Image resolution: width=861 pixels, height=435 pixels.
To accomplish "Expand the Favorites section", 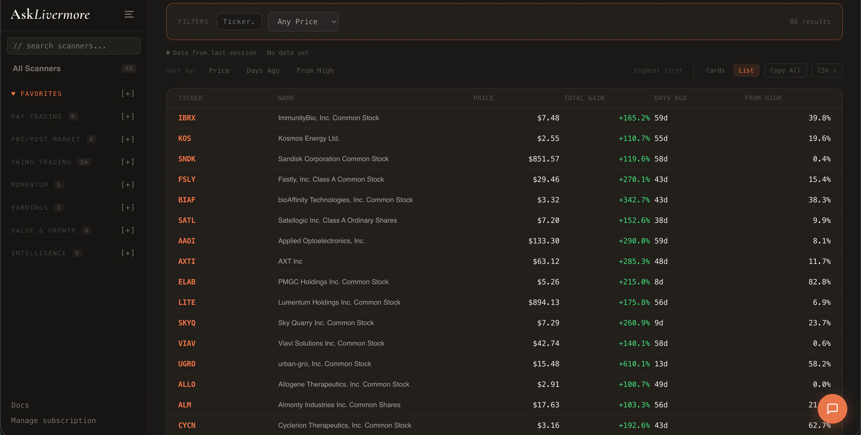I will (x=128, y=94).
